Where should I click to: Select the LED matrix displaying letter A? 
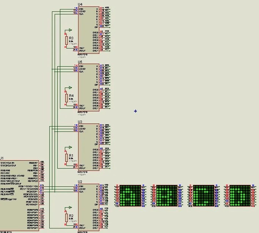pyautogui.click(x=130, y=195)
